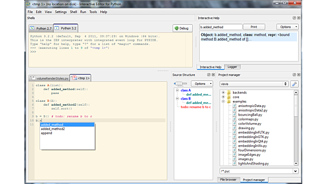Float the Interactive Help panel
The width and height of the screenshot is (327, 184).
(294, 18)
